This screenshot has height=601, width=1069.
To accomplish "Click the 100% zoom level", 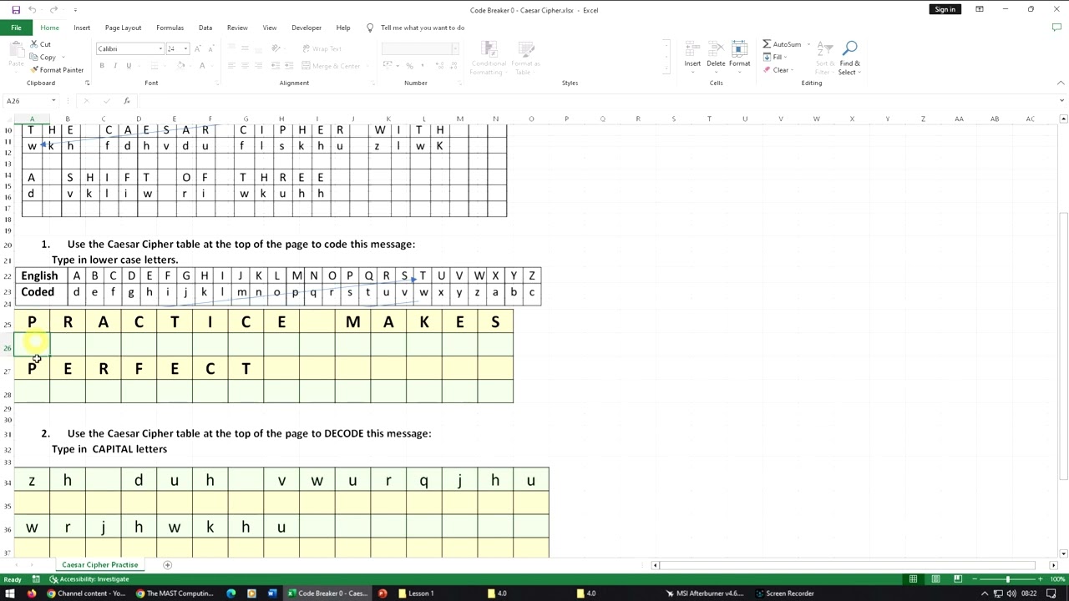I will pyautogui.click(x=1057, y=579).
